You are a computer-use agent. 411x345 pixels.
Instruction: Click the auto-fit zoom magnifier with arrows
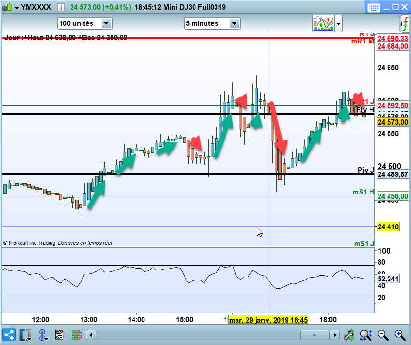366,335
